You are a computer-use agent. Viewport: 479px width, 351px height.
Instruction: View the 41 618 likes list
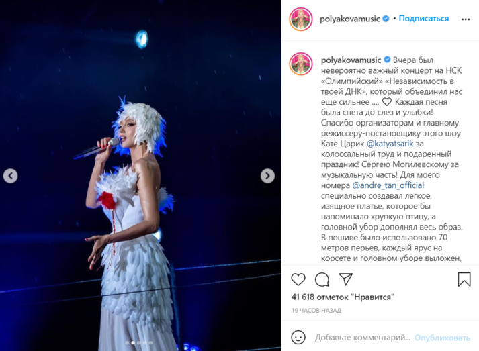(343, 297)
